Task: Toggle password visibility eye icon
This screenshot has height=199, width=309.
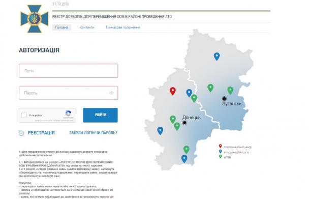Action: coord(111,93)
